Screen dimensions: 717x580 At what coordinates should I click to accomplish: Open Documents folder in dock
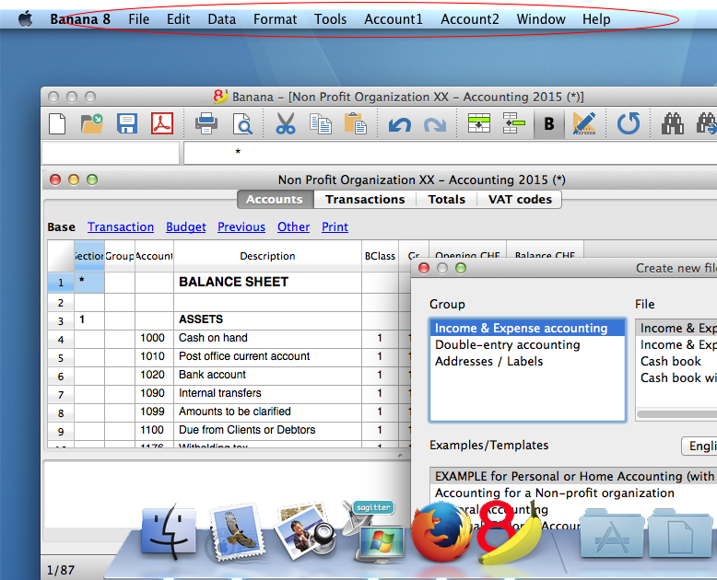coord(682,533)
